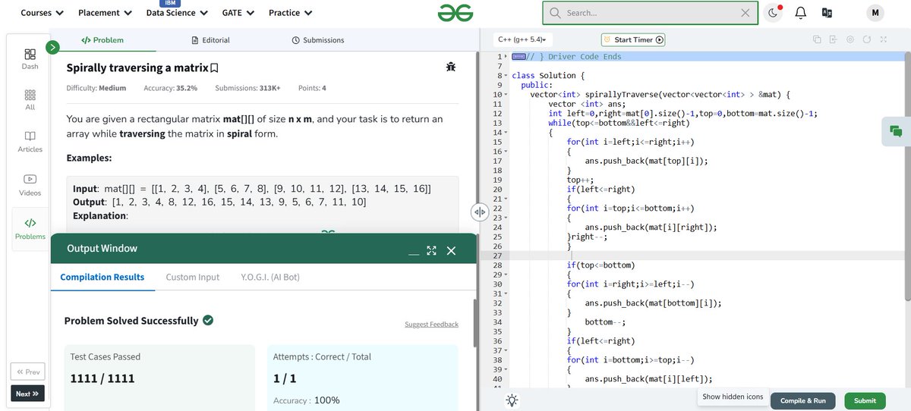Image resolution: width=911 pixels, height=411 pixels.
Task: Clear the search field with the X
Action: 746,13
